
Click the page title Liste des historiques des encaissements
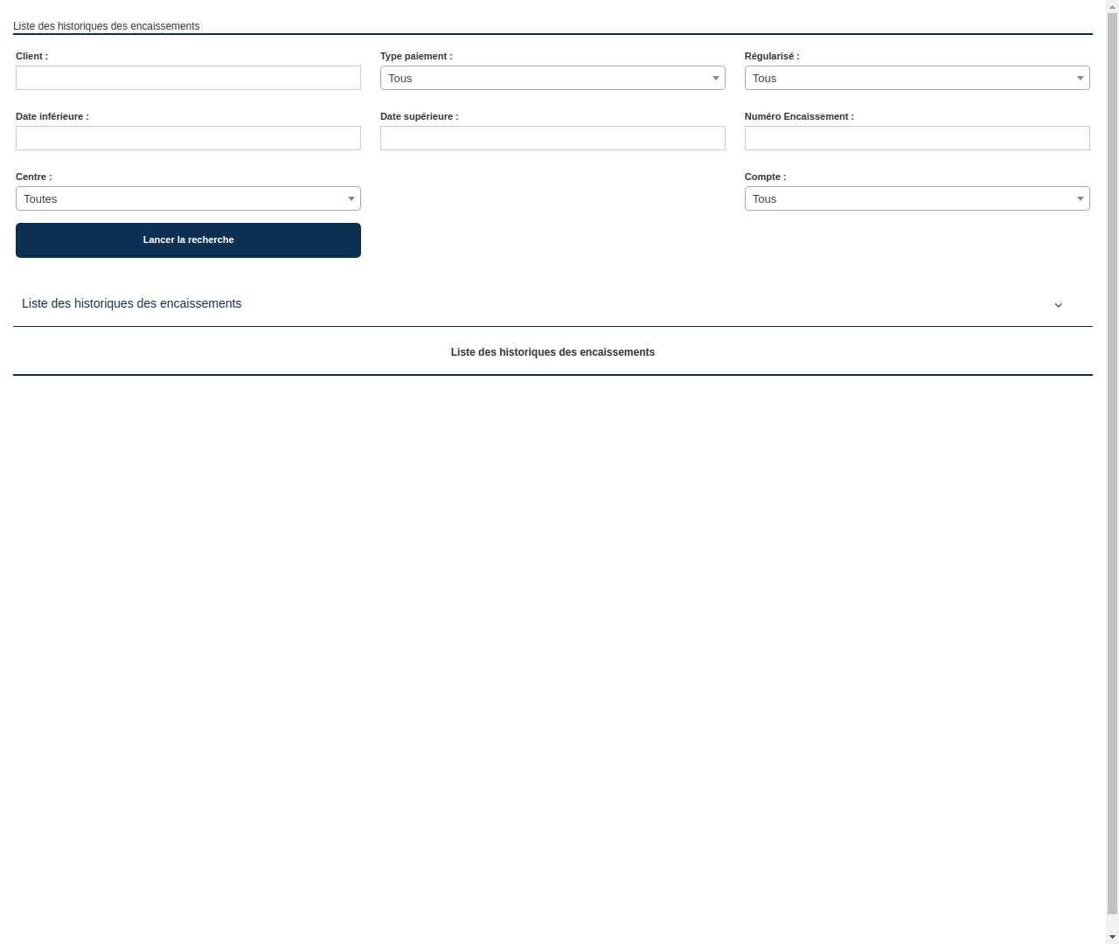[106, 26]
